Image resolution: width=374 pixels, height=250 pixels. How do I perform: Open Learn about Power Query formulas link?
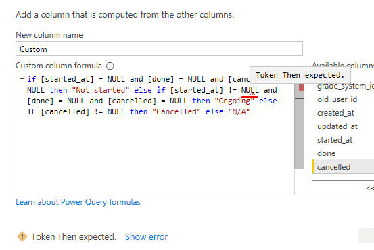pos(78,202)
